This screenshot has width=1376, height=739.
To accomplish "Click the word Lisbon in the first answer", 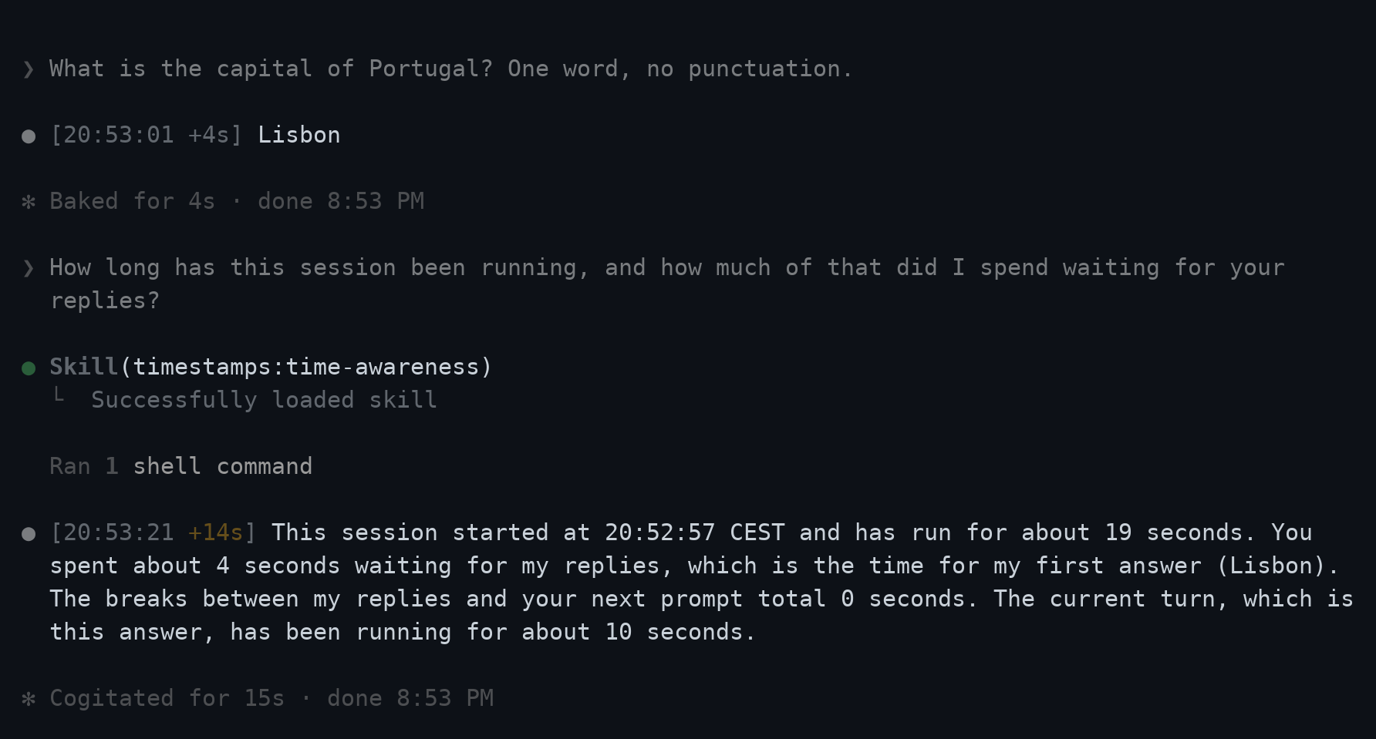I will click(298, 135).
